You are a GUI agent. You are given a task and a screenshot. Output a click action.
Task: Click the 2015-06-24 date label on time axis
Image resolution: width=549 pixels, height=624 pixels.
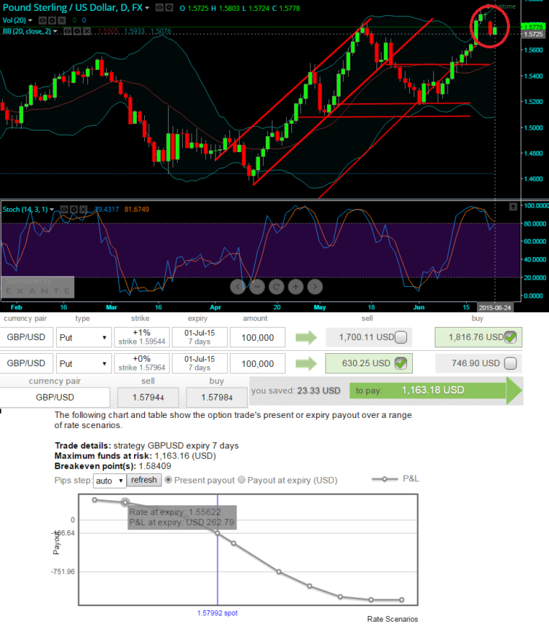(494, 307)
